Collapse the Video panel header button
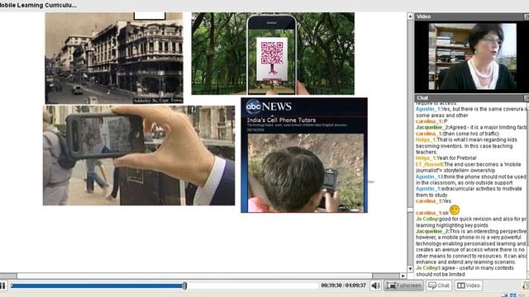 [x=527, y=16]
